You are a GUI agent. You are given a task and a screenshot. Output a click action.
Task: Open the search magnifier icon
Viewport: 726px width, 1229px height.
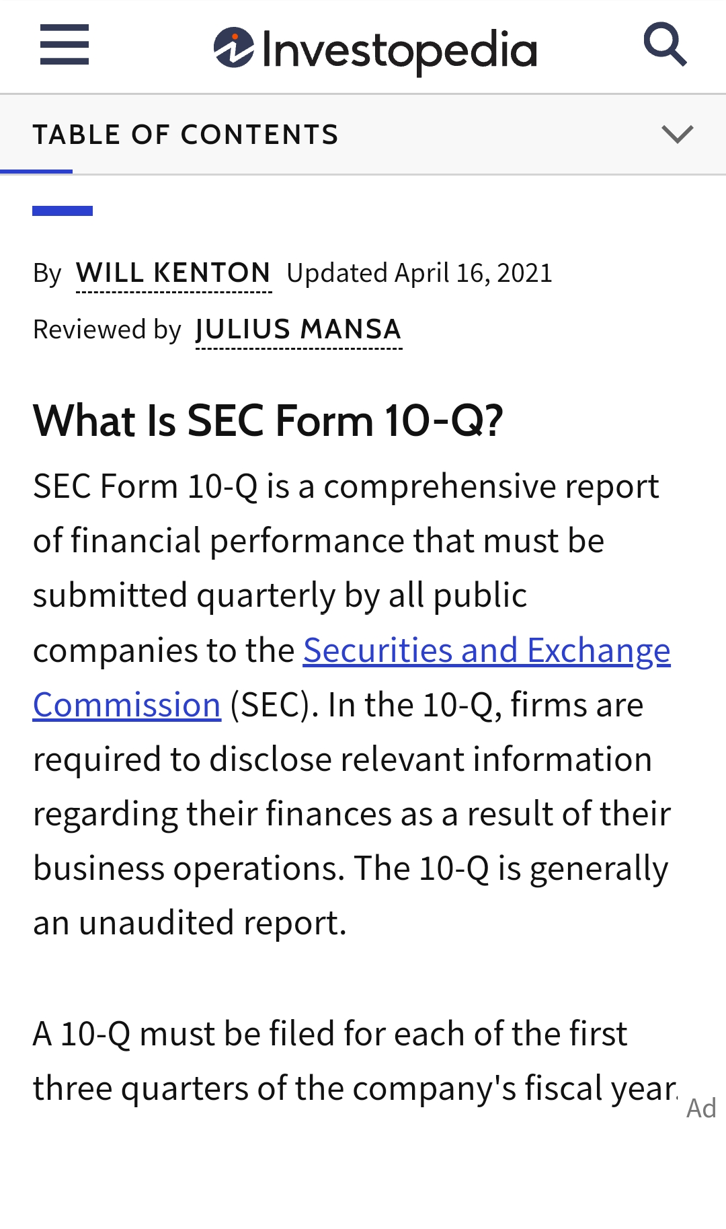click(665, 44)
